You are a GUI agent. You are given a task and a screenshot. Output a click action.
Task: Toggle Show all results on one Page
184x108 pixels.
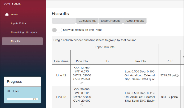[x=57, y=30]
